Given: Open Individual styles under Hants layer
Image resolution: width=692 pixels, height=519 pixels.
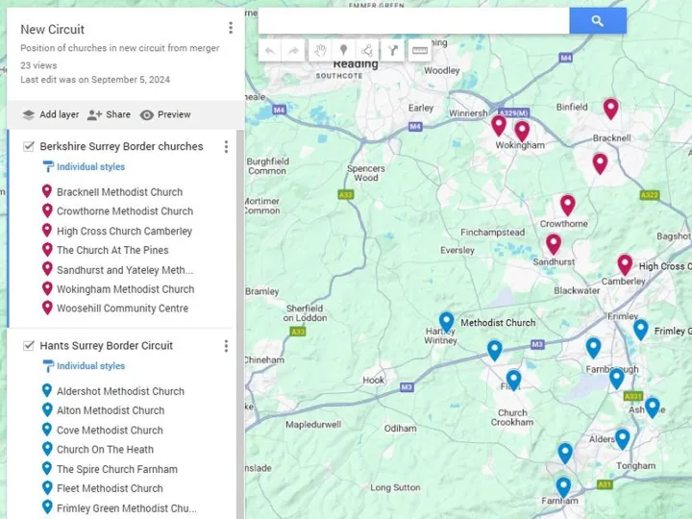Looking at the screenshot, I should [x=89, y=366].
